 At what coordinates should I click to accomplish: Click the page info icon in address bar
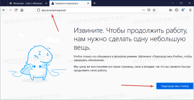(x=39, y=10)
